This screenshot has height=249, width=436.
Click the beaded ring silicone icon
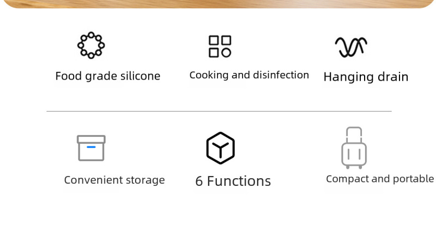(91, 45)
